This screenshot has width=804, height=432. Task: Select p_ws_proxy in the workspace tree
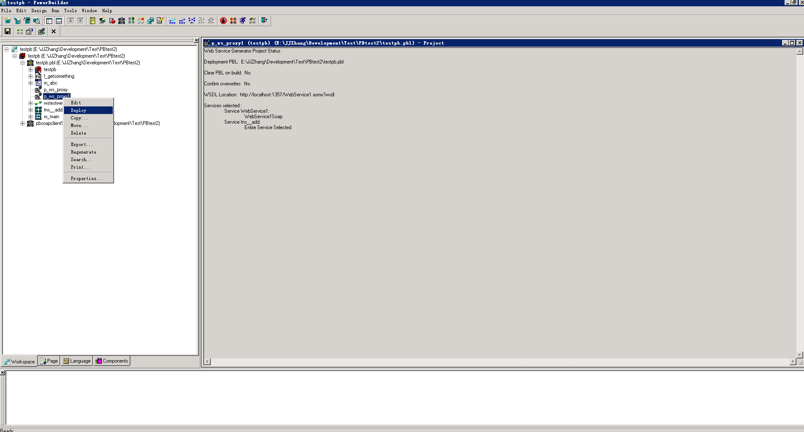pyautogui.click(x=55, y=90)
